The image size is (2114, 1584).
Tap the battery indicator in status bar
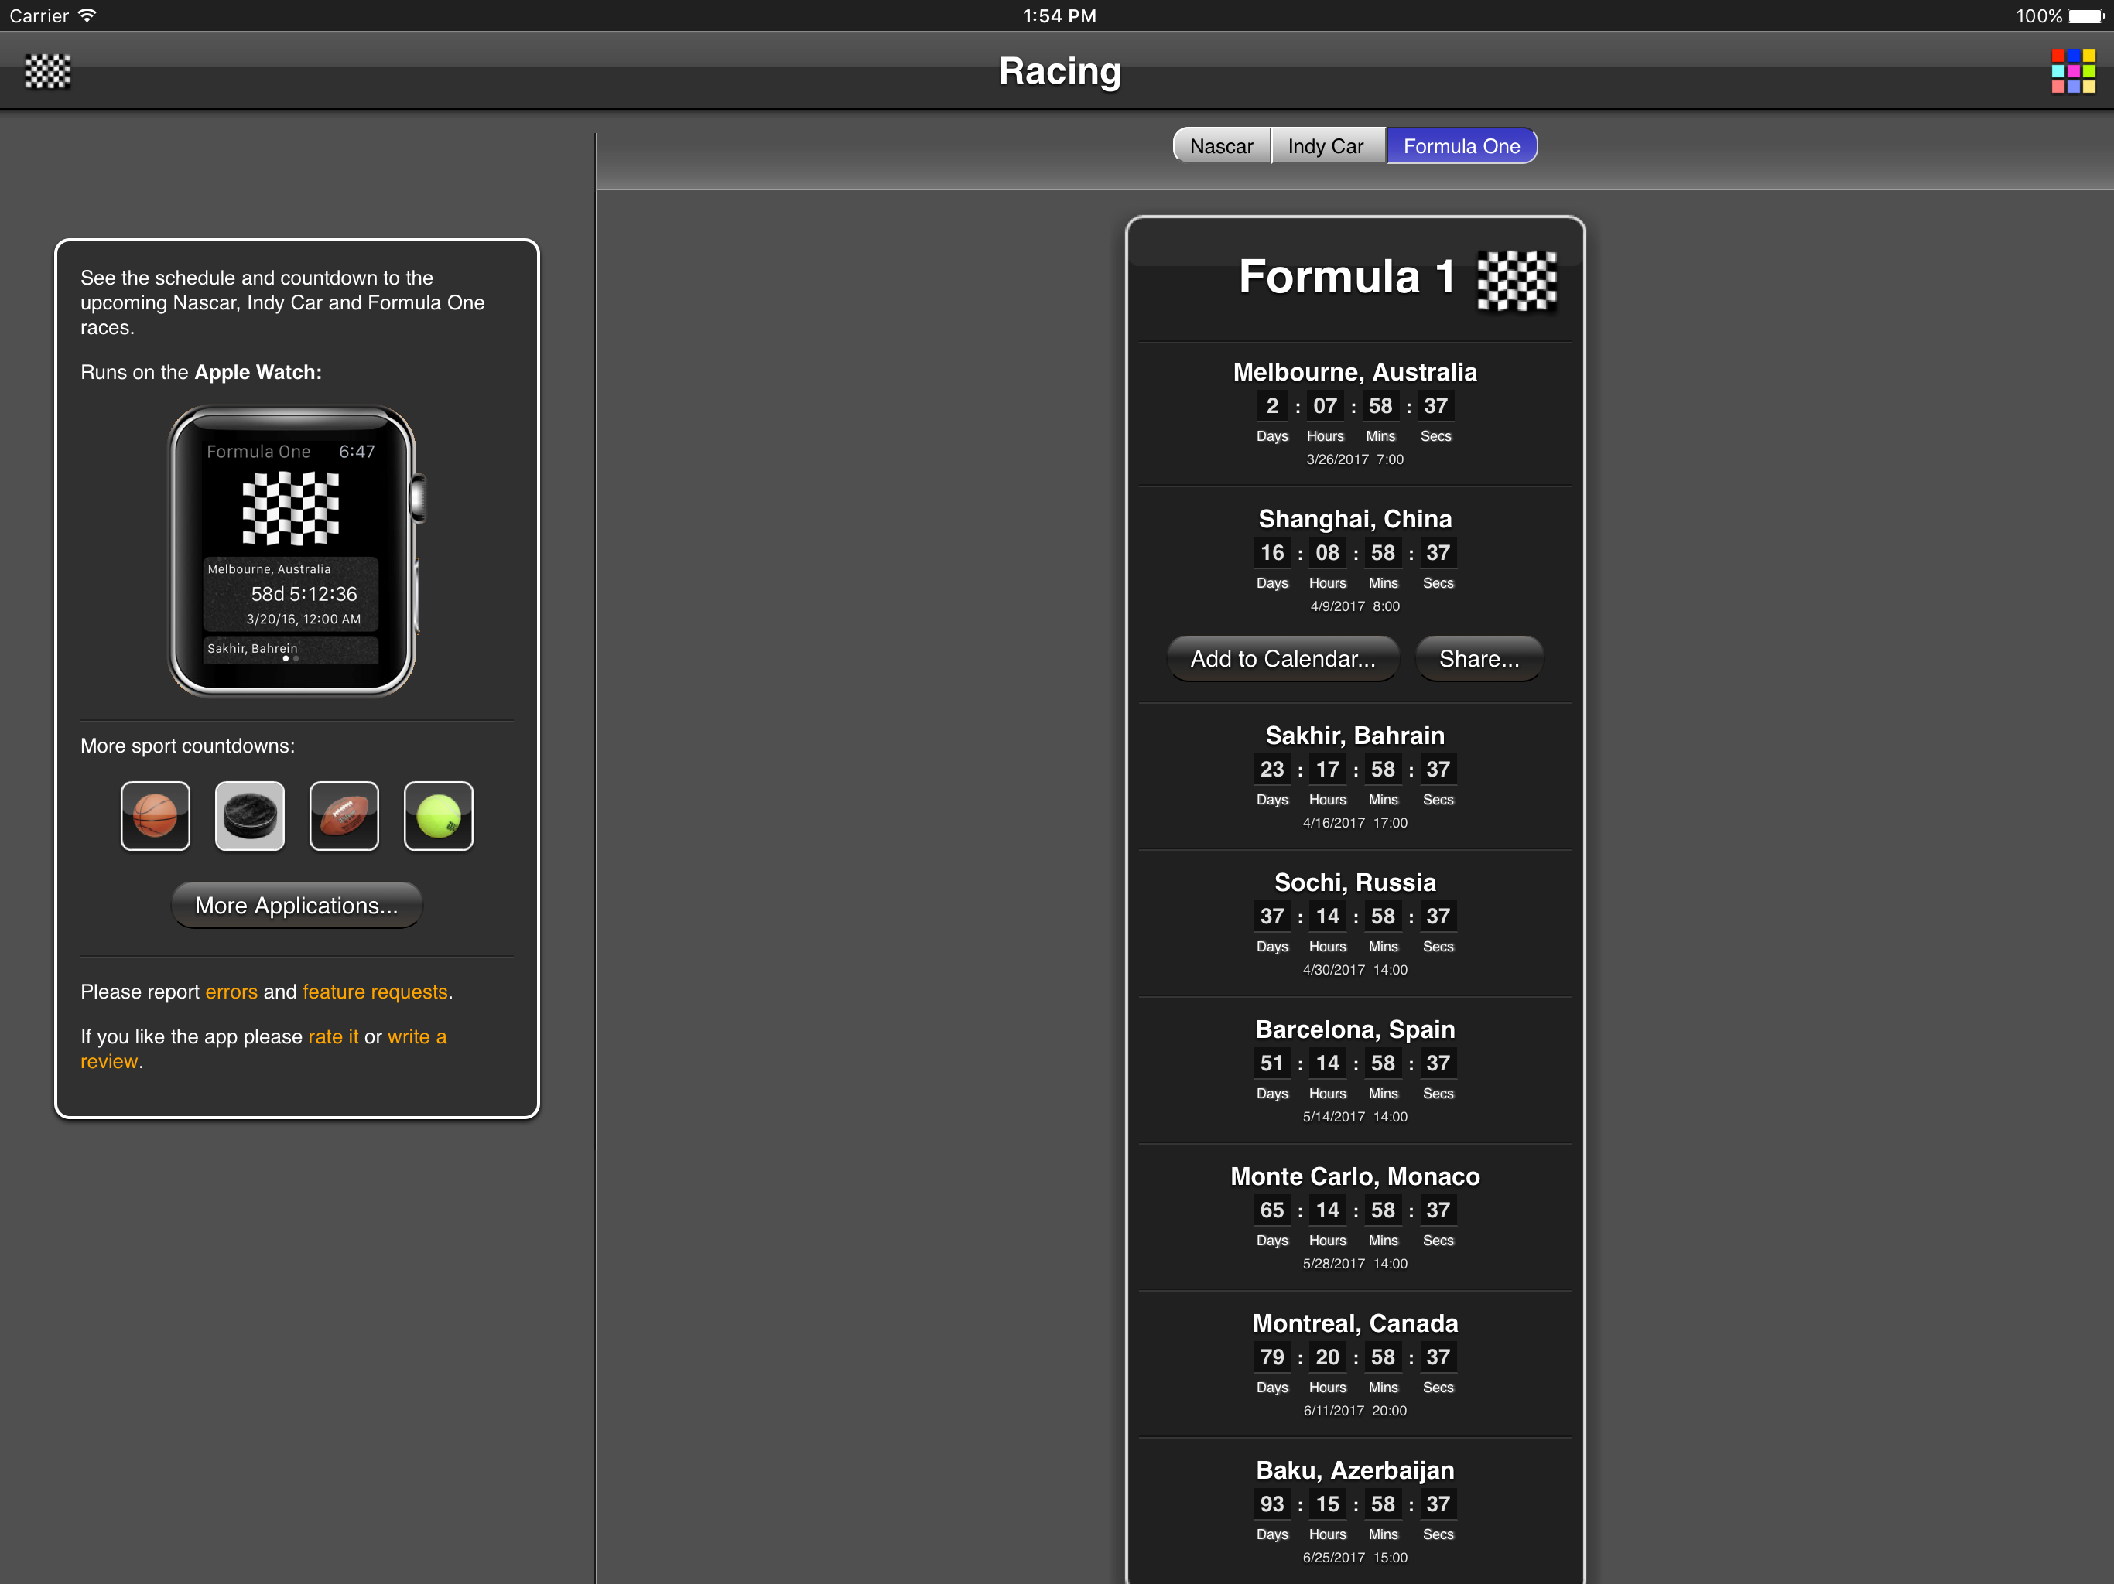[x=2086, y=15]
